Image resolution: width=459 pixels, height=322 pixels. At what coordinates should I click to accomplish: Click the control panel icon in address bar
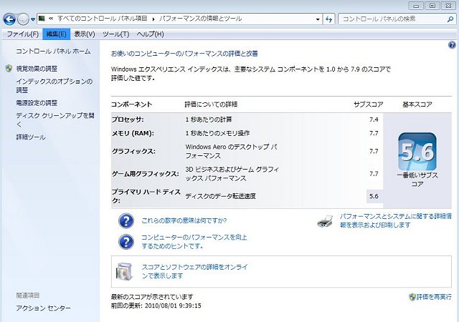42,19
